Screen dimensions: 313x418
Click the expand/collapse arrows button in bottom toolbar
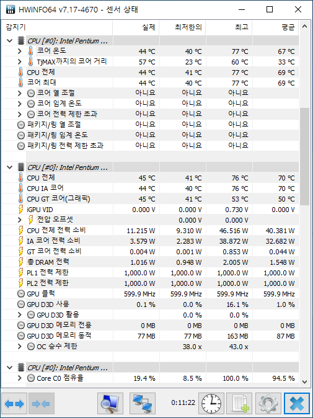14,404
